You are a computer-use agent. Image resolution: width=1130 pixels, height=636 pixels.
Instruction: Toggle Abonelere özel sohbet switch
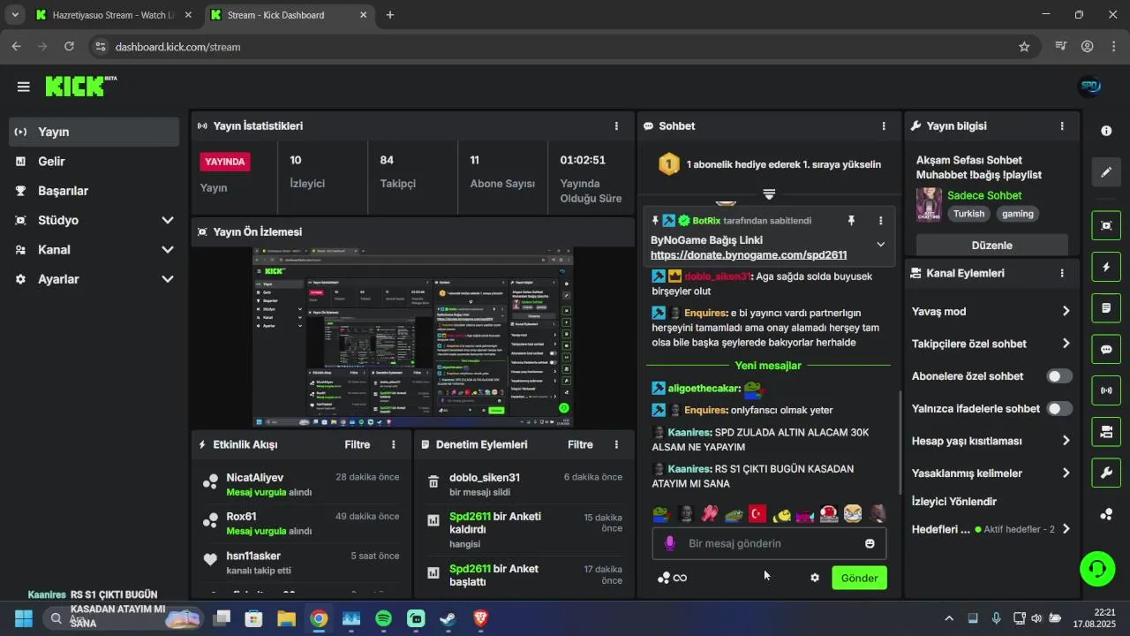tap(1059, 376)
